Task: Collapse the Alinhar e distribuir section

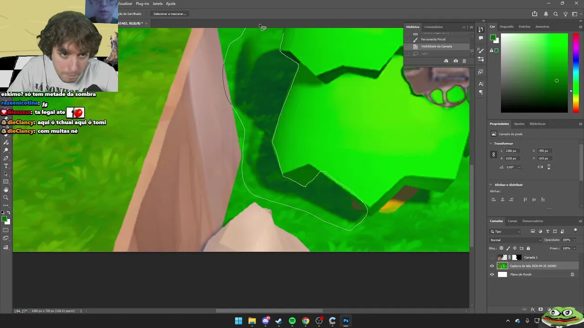Action: pos(490,184)
